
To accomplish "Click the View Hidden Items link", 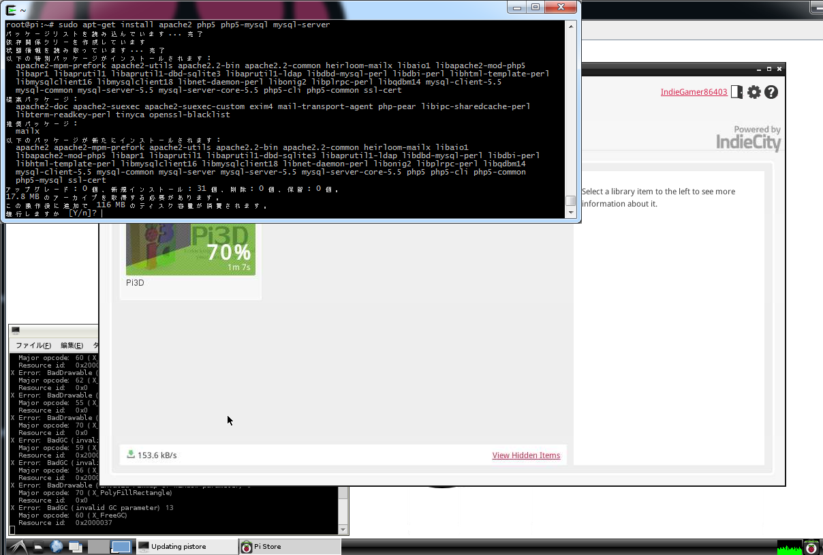I will pos(526,455).
